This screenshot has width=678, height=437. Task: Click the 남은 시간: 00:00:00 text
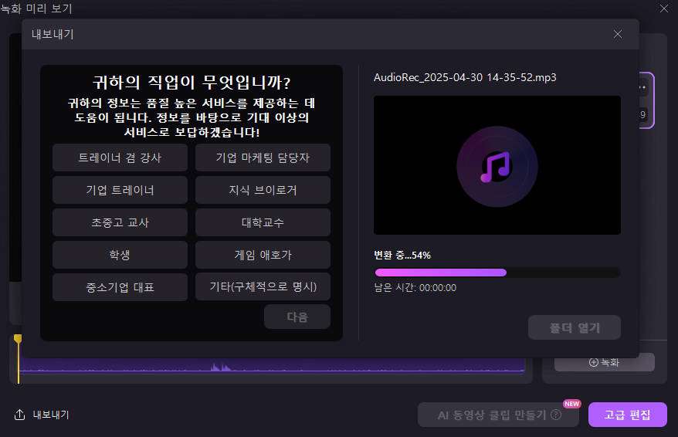click(415, 288)
